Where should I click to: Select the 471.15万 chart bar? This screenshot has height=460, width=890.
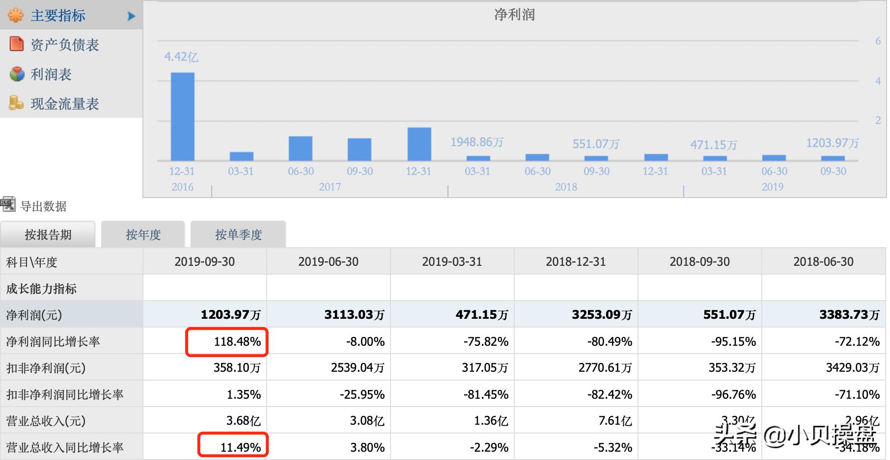point(715,158)
